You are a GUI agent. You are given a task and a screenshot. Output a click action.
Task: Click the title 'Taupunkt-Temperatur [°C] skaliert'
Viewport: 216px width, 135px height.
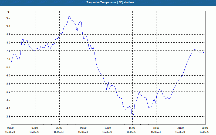[110, 2]
